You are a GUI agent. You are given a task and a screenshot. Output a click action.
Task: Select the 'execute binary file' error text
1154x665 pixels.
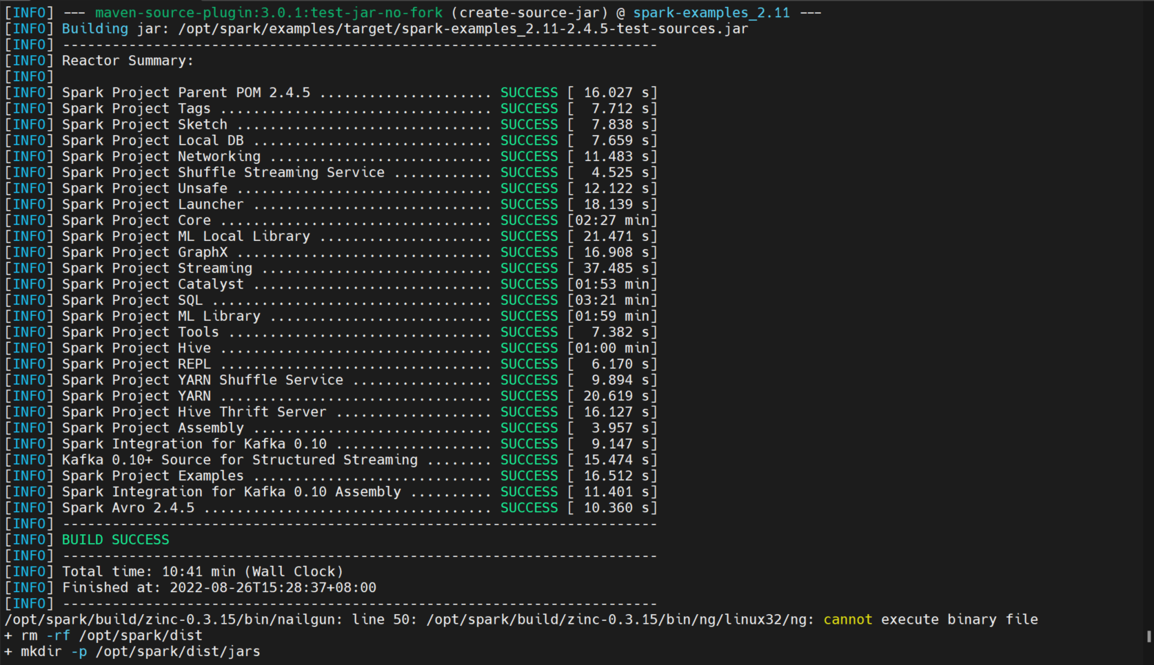click(x=960, y=620)
